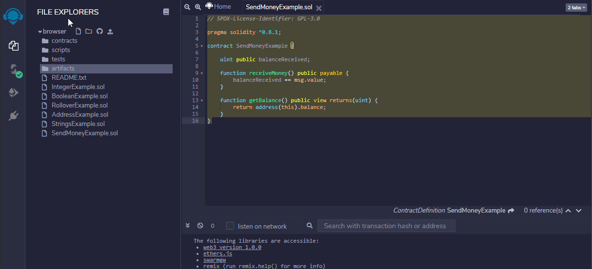Open web3 version 1.0.0 link
This screenshot has height=269, width=592.
pos(232,247)
